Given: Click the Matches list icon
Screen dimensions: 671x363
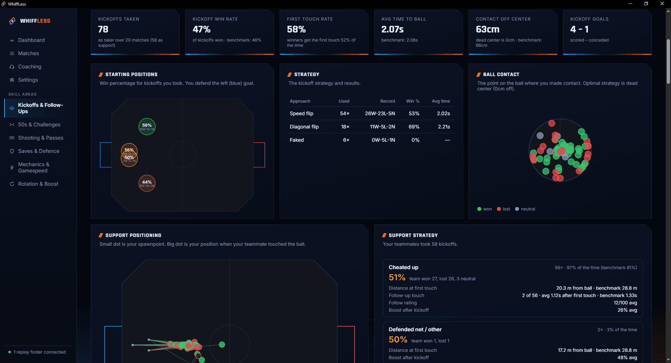Looking at the screenshot, I should tap(12, 53).
